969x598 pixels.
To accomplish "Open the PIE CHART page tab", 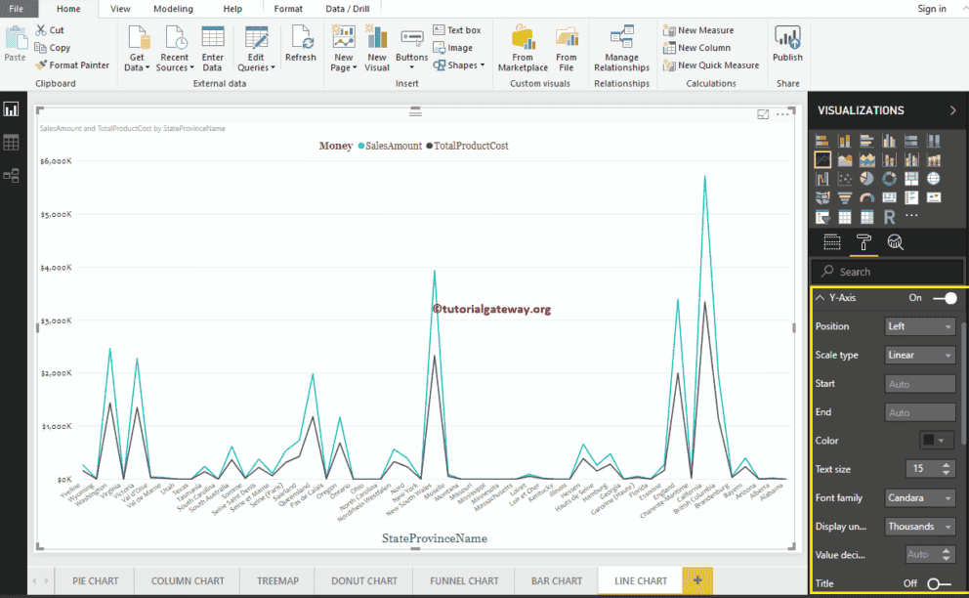I will click(x=96, y=580).
